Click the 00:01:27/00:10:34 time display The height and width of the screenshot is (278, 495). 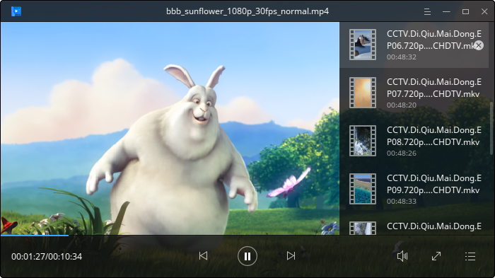click(x=47, y=256)
